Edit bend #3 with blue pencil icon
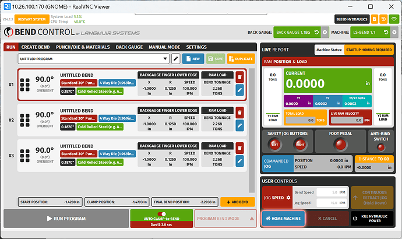 pos(239,161)
